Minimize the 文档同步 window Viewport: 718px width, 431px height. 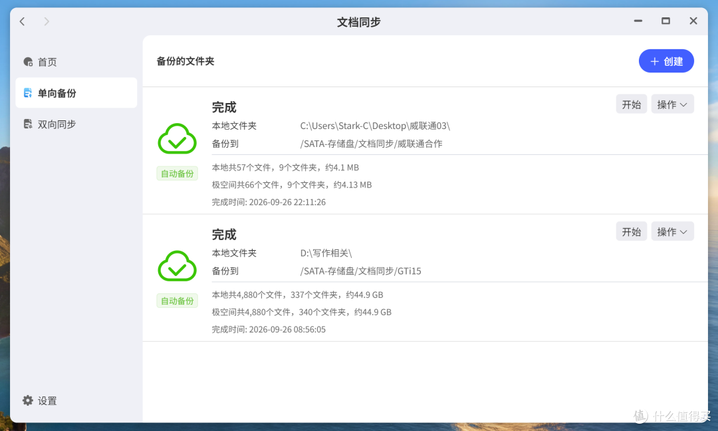[x=638, y=21]
